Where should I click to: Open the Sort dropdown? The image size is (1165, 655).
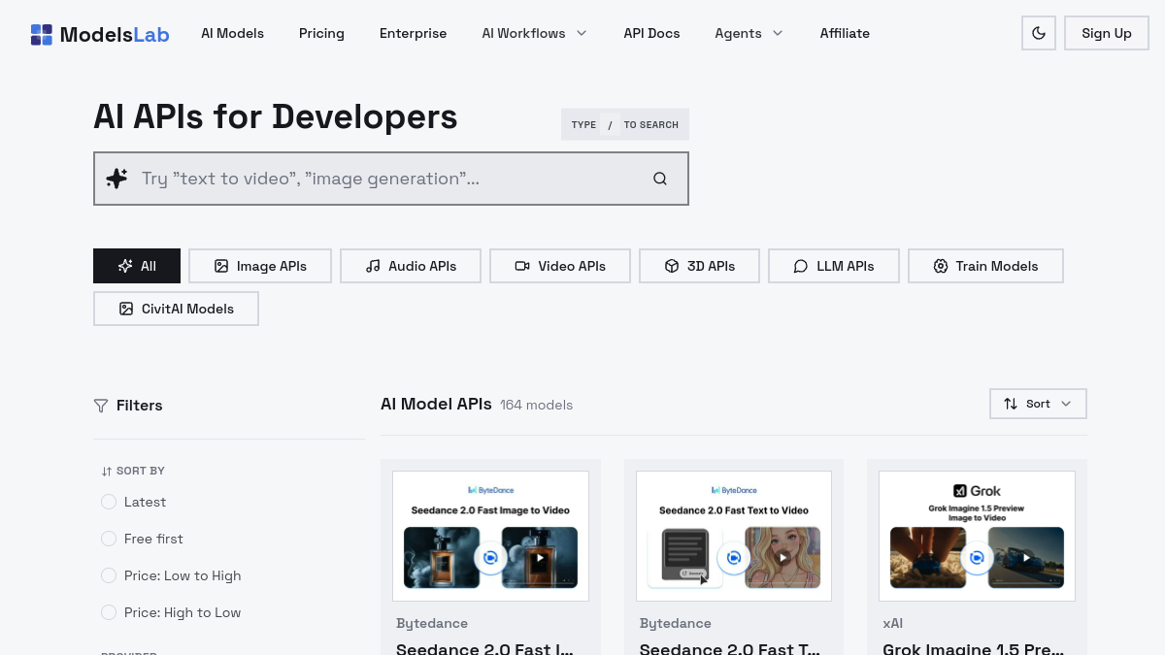pos(1038,404)
